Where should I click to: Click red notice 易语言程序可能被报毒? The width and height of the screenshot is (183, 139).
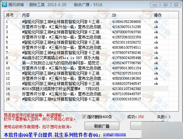coord(34,115)
